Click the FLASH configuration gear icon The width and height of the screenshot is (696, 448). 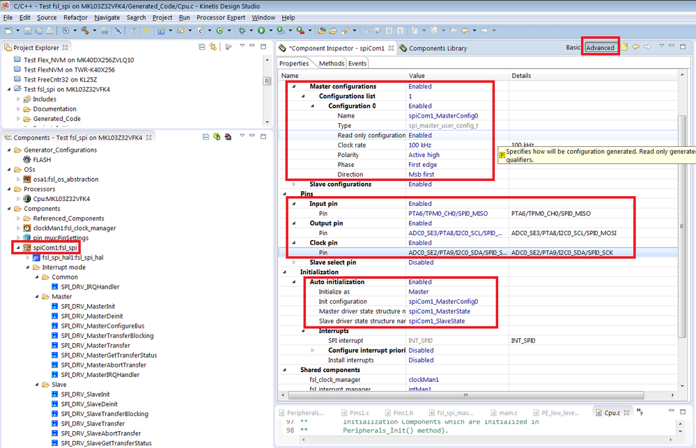coord(27,159)
